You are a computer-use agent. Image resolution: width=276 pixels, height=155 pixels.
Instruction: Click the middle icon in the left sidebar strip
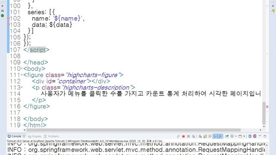(3, 11)
